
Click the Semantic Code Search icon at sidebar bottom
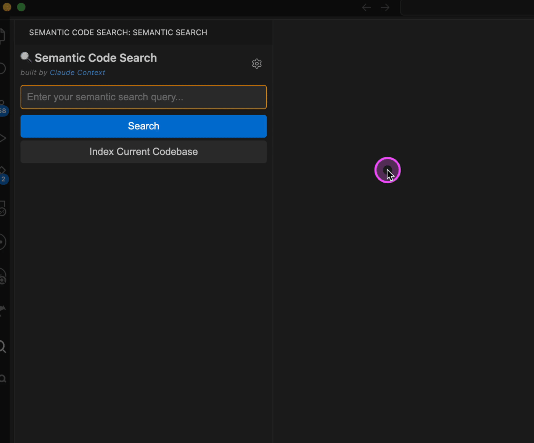click(x=3, y=378)
